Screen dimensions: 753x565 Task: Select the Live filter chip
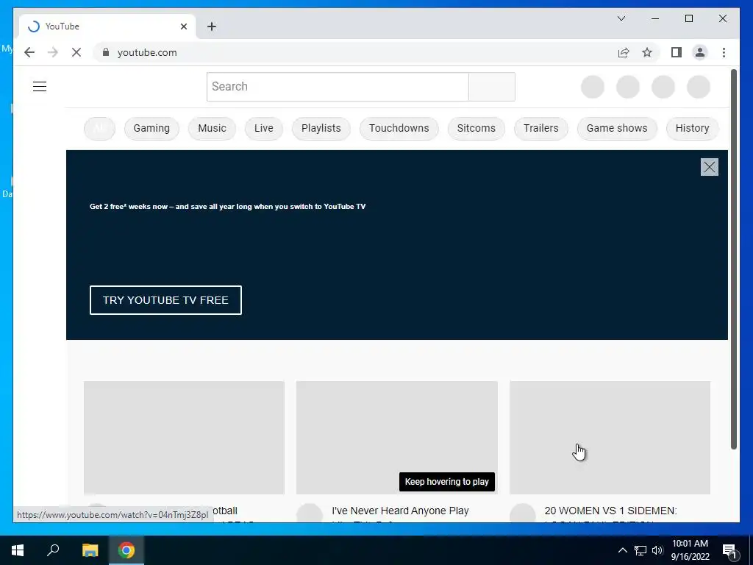coord(264,128)
